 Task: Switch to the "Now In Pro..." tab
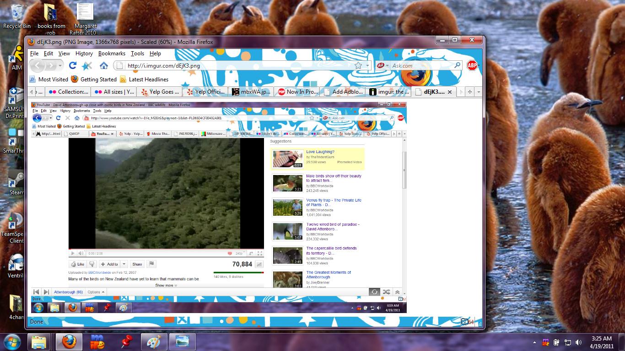pos(297,92)
